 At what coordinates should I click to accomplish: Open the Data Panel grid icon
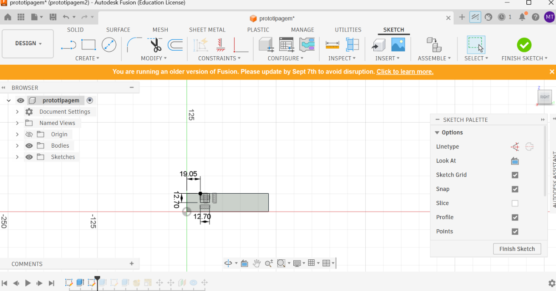pyautogui.click(x=21, y=17)
